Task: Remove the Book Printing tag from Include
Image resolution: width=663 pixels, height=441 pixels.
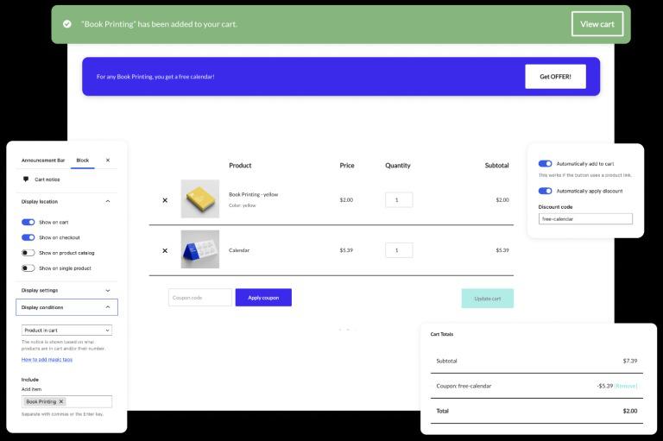Action: click(61, 402)
